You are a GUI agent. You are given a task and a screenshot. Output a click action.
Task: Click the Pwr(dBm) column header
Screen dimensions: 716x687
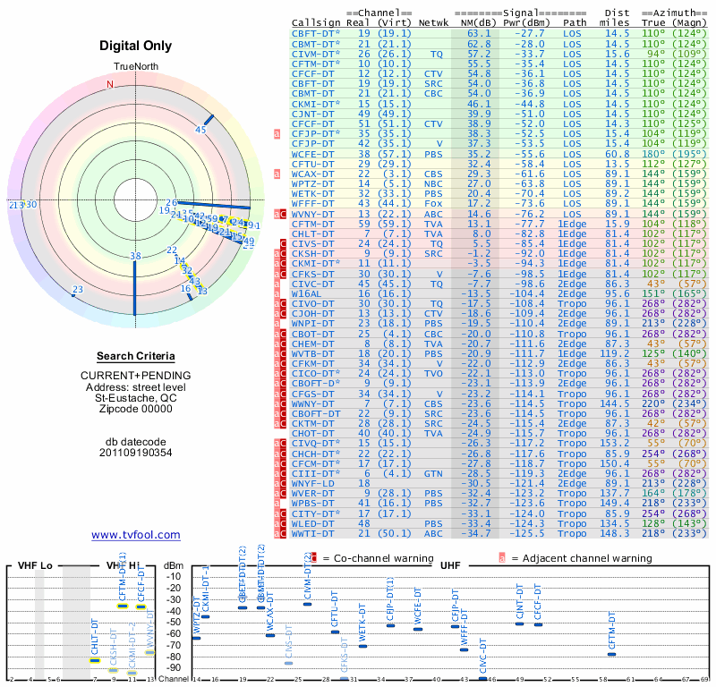[526, 23]
